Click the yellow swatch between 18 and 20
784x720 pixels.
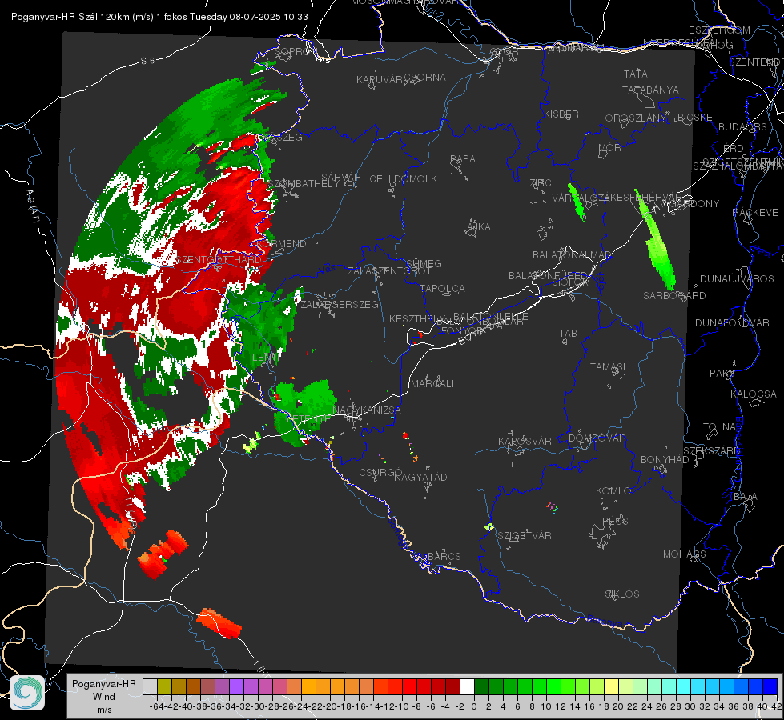tap(611, 686)
